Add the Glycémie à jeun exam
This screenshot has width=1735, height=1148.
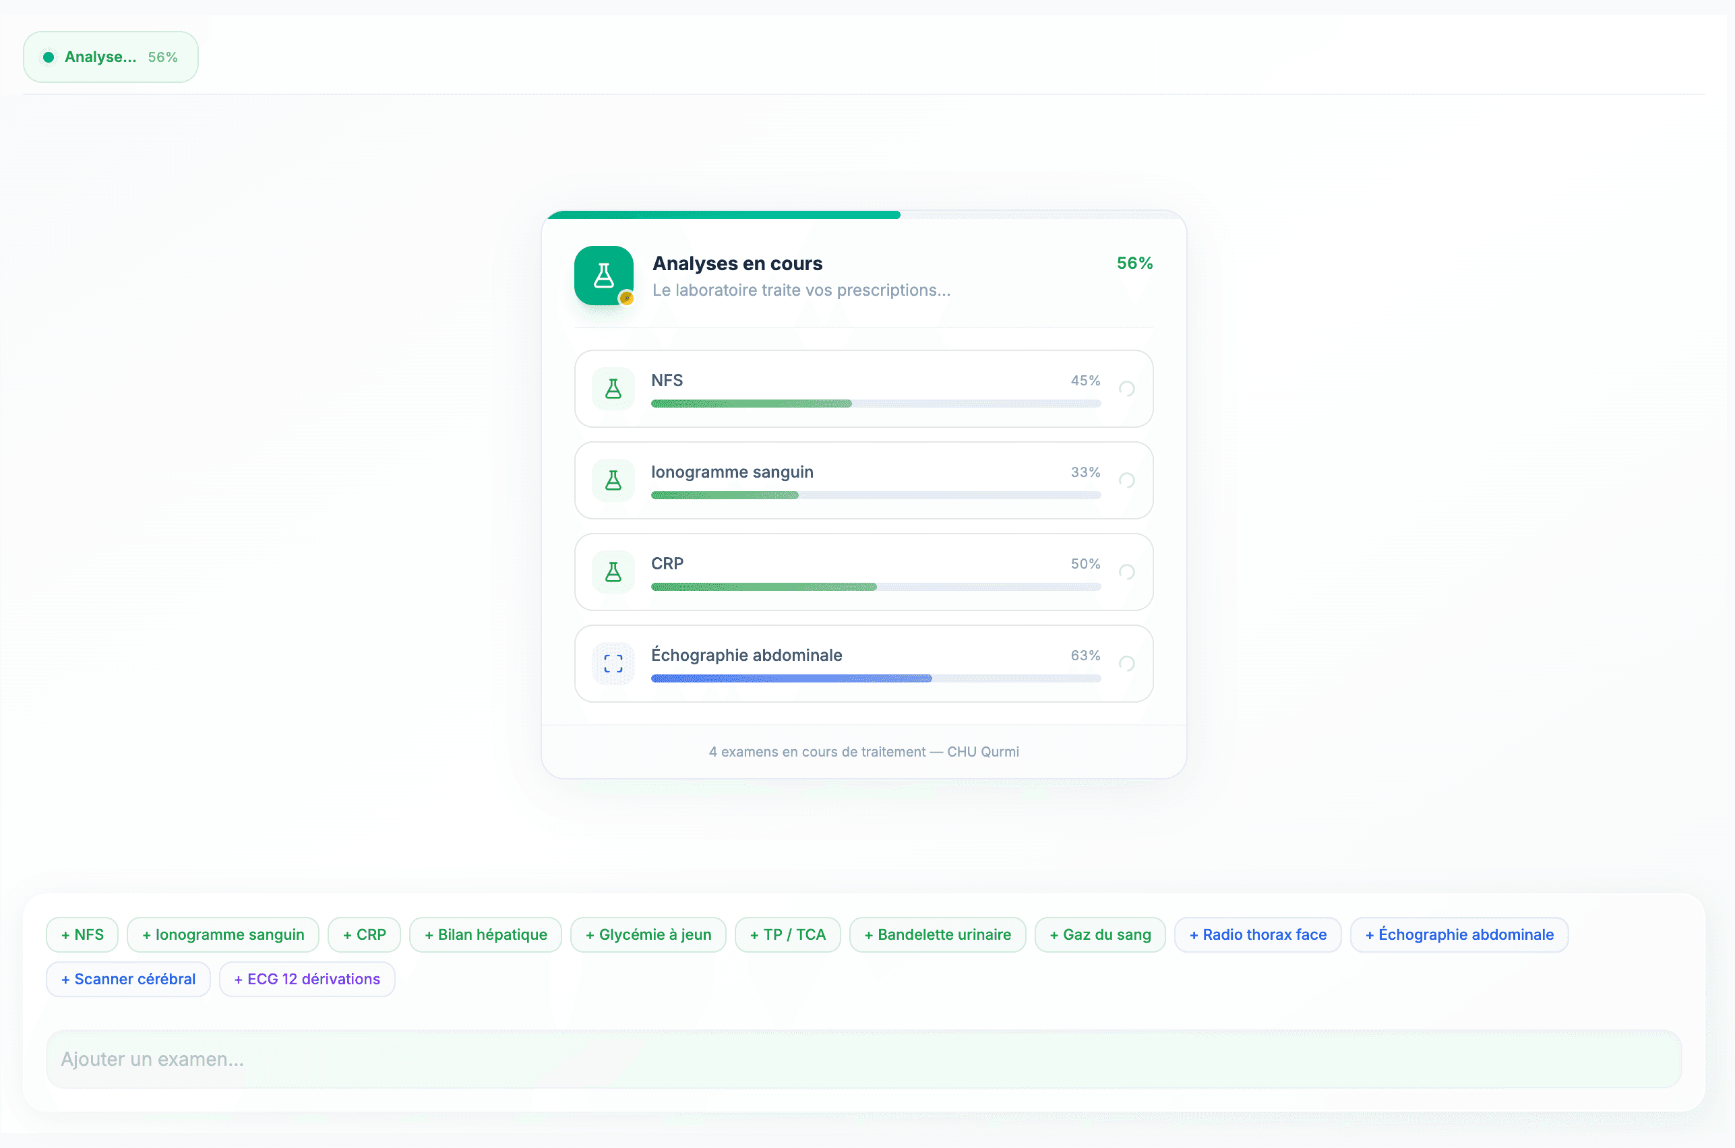click(647, 934)
